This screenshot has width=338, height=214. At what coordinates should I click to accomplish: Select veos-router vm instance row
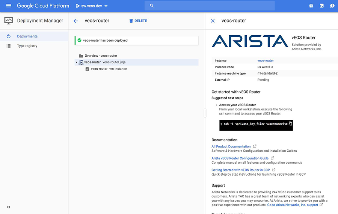136,69
